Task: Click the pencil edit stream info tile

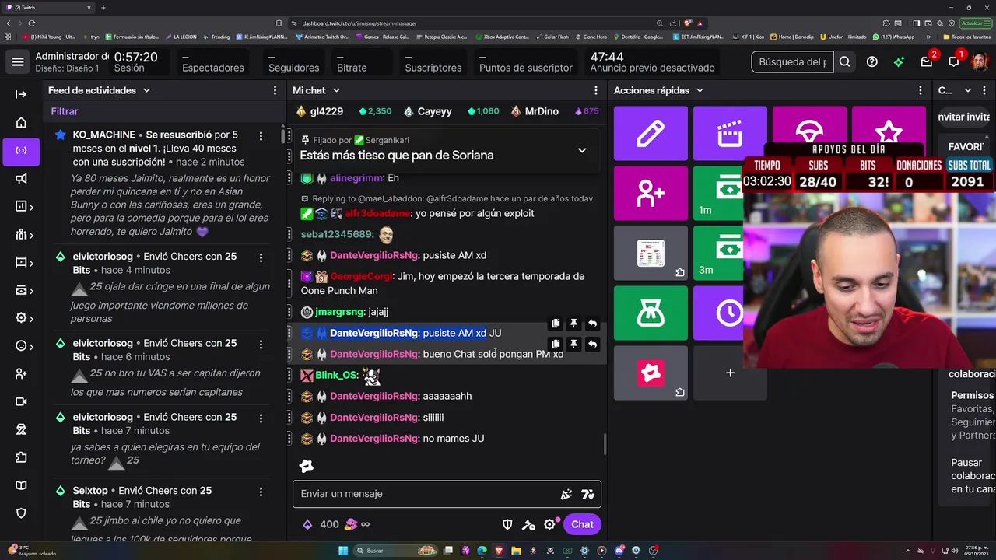Action: click(651, 134)
